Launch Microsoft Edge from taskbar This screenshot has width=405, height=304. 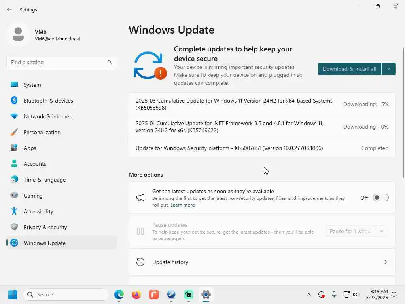click(x=119, y=294)
